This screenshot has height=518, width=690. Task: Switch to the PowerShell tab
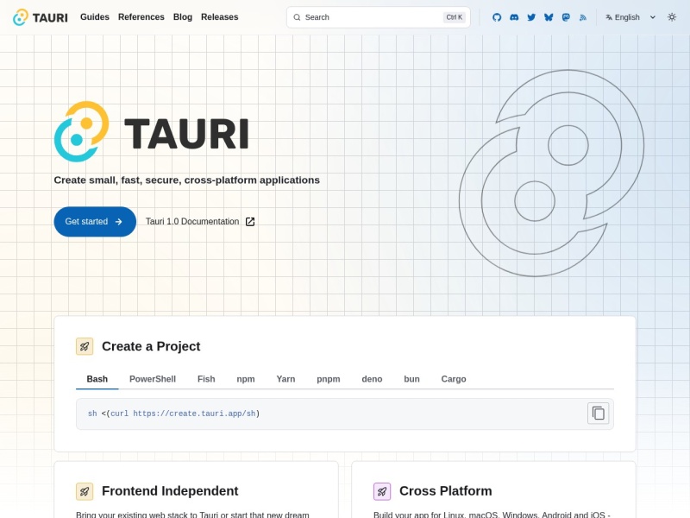click(x=153, y=379)
